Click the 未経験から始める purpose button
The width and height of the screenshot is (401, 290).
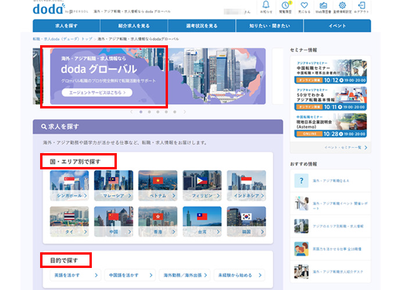239,275
